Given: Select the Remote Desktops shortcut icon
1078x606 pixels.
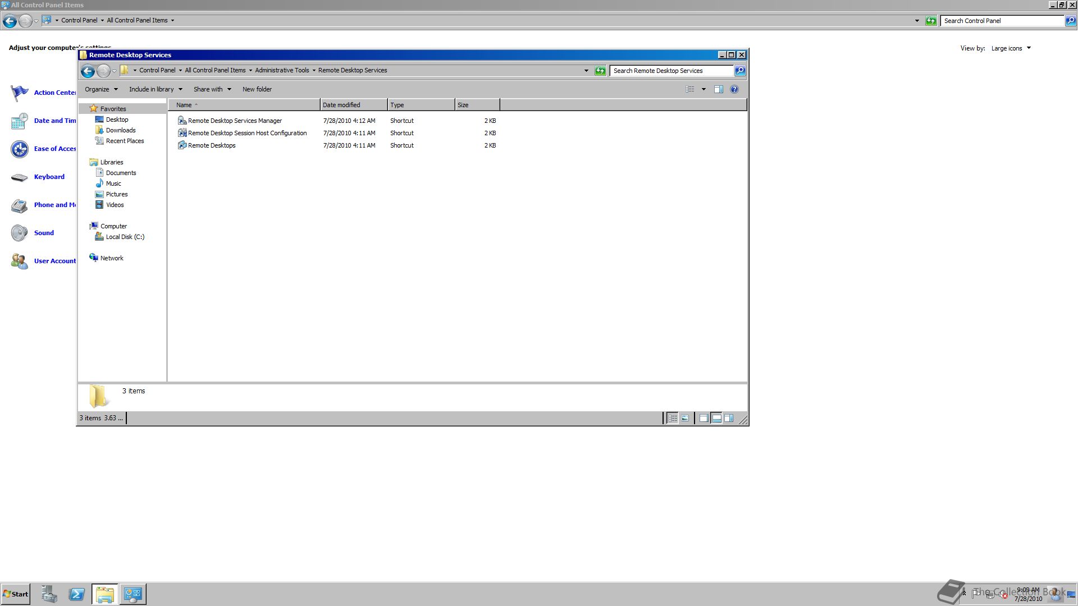Looking at the screenshot, I should tap(182, 145).
